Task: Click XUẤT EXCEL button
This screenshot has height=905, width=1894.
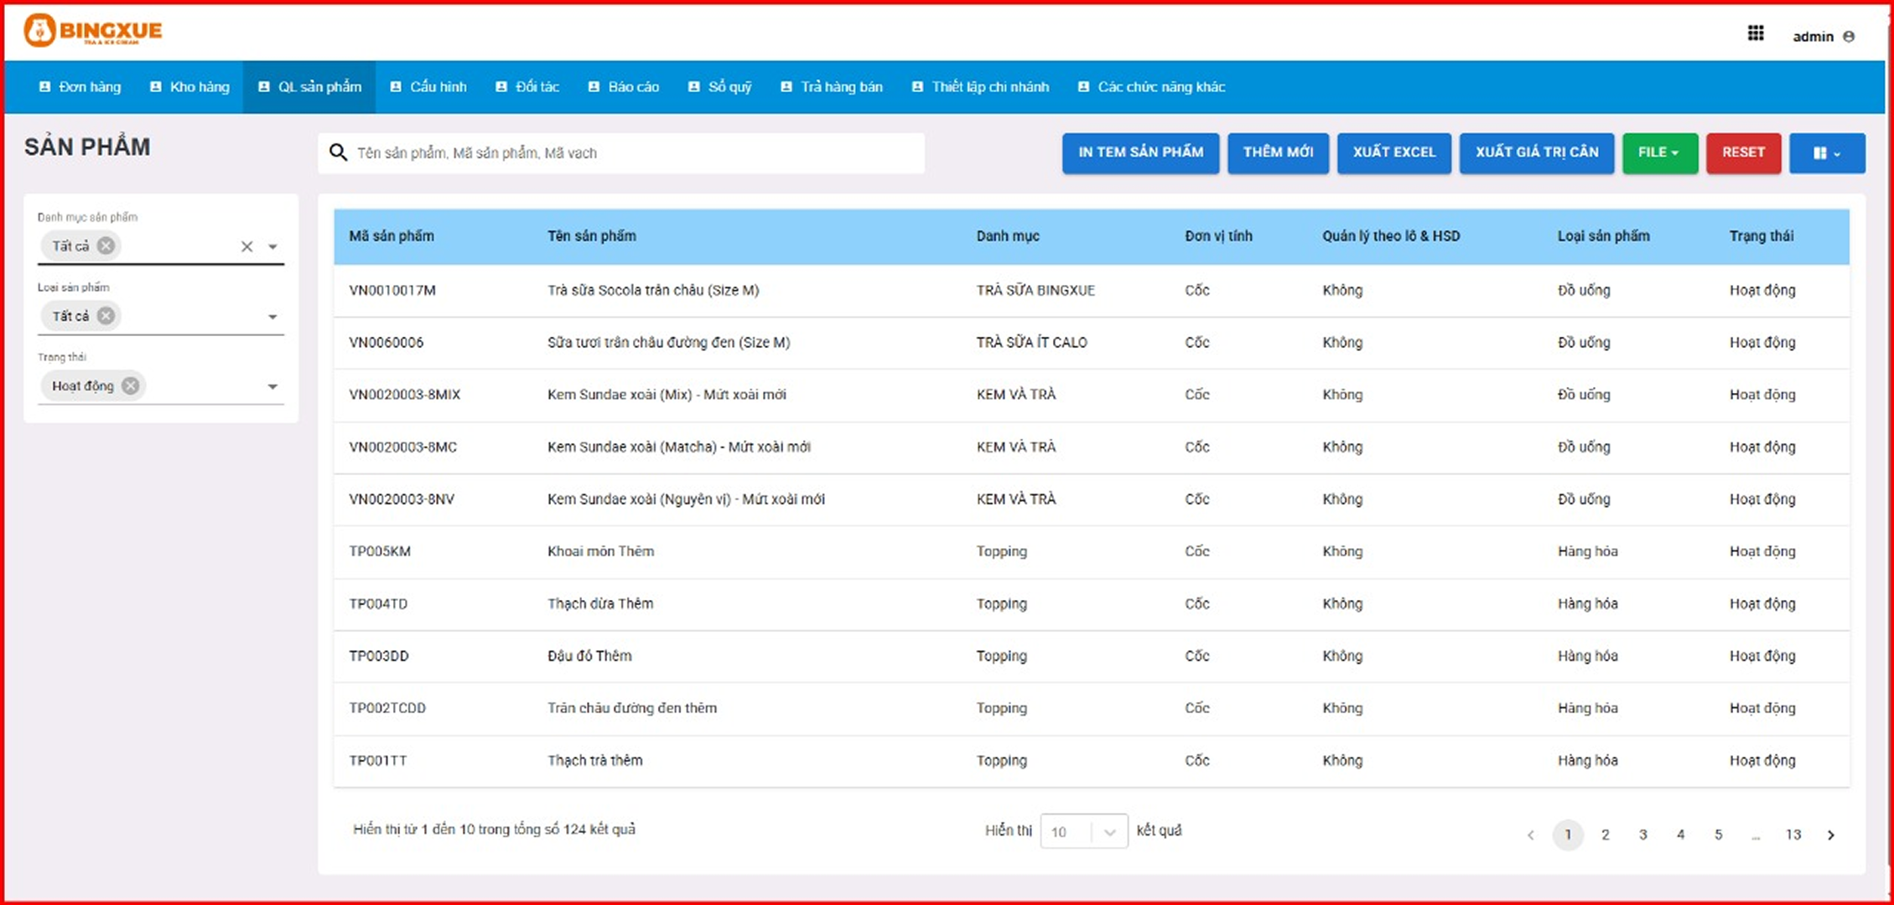Action: tap(1393, 153)
